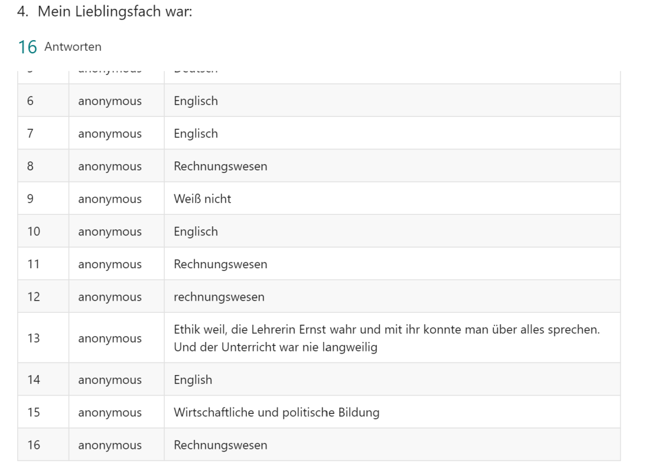The height and width of the screenshot is (473, 651).
Task: Click the ID number 16 cell
Action: point(34,446)
